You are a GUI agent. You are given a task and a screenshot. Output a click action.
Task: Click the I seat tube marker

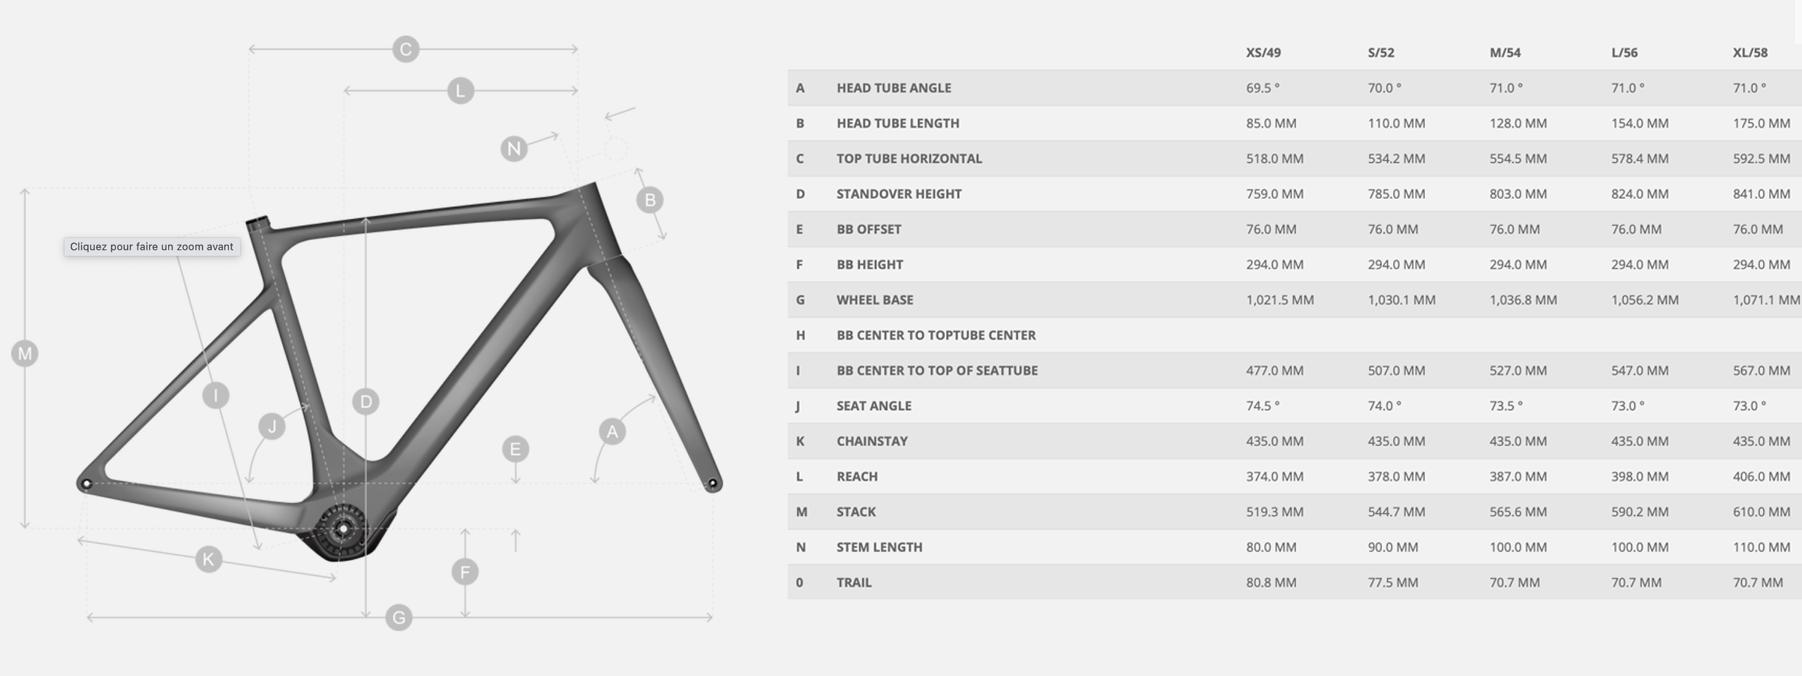[216, 395]
